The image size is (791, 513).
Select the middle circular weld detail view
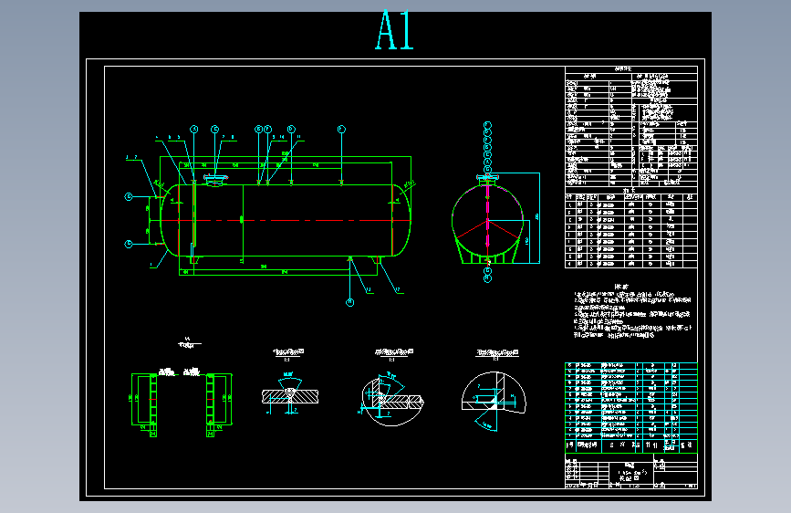[x=392, y=400]
